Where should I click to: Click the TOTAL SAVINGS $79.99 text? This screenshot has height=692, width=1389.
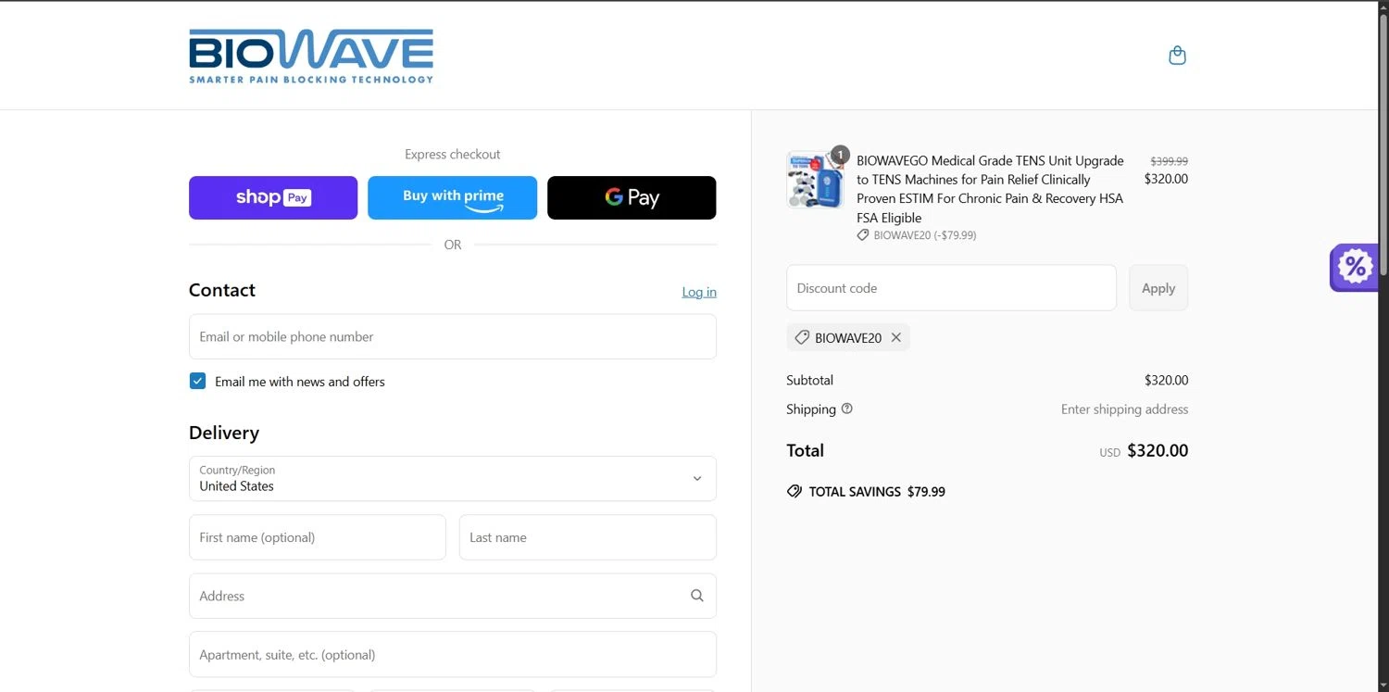click(x=877, y=492)
